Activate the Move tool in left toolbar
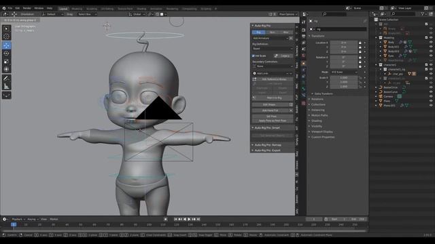 (x=6, y=45)
